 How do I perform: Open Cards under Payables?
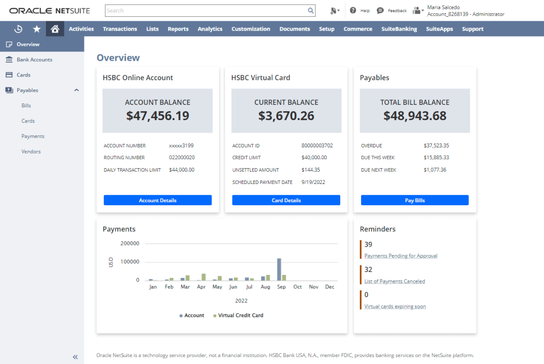(28, 121)
